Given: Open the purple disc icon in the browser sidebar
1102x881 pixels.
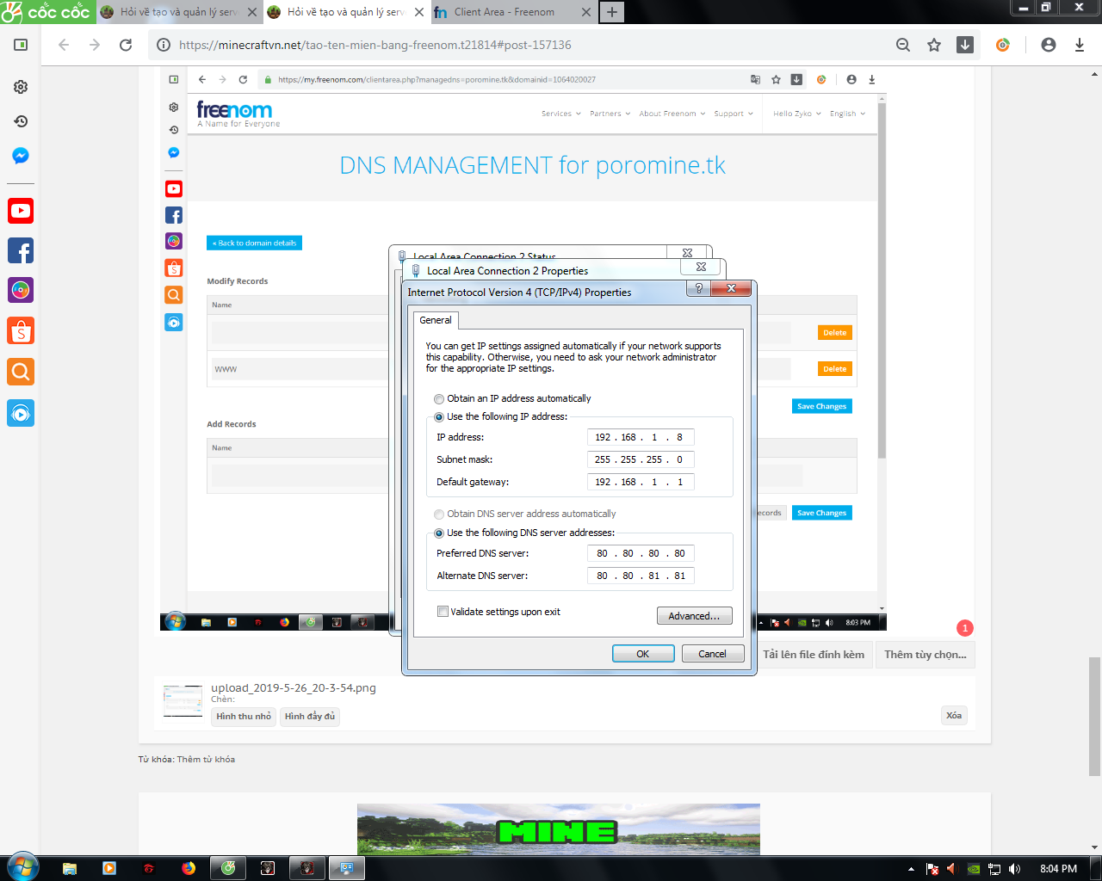Looking at the screenshot, I should 21,290.
